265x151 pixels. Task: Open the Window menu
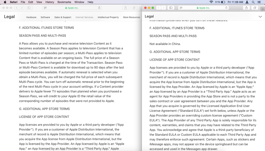(79, 2)
